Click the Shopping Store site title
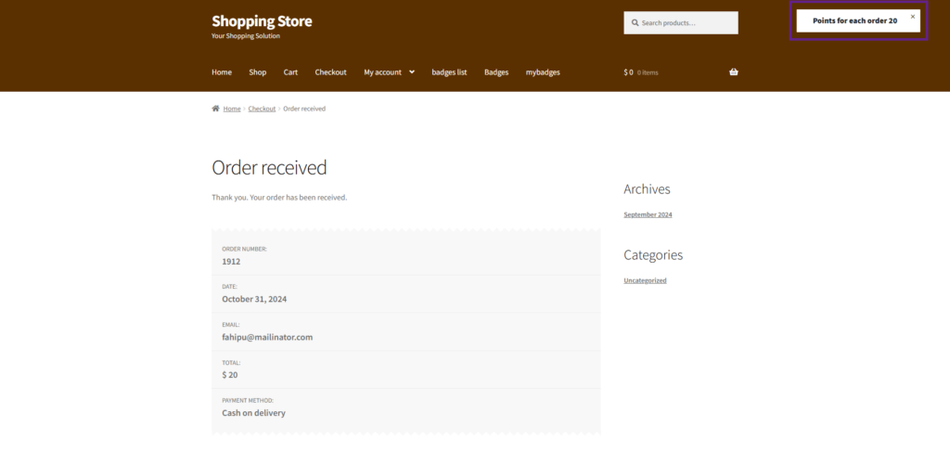Viewport: 950px width, 453px height. [262, 21]
